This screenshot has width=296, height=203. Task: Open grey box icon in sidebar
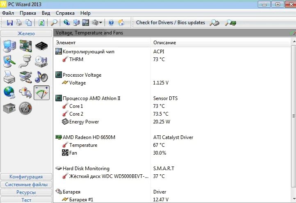tap(9, 108)
